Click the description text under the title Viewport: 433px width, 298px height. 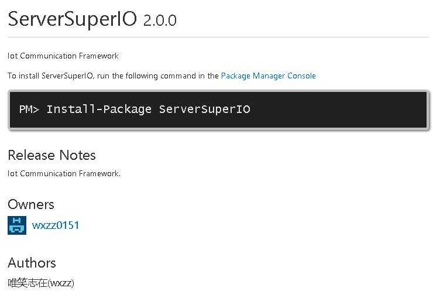click(63, 56)
